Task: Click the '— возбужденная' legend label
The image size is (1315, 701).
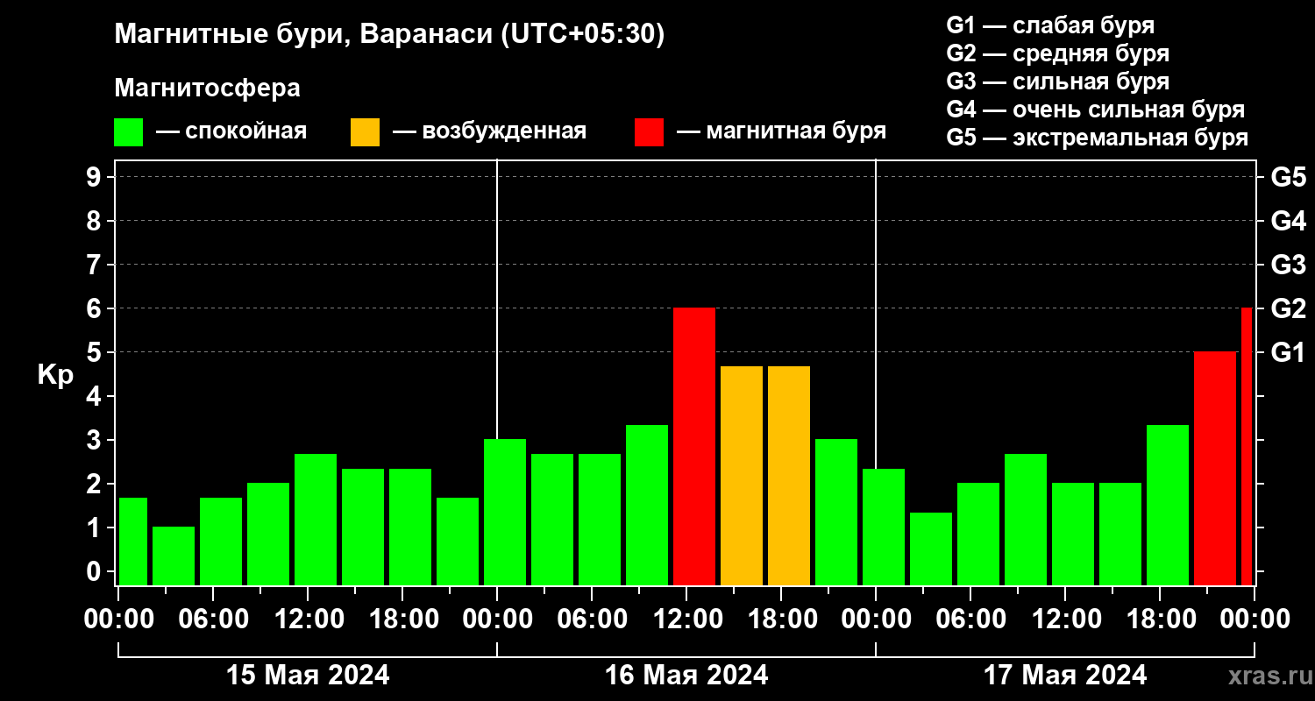Action: click(489, 132)
